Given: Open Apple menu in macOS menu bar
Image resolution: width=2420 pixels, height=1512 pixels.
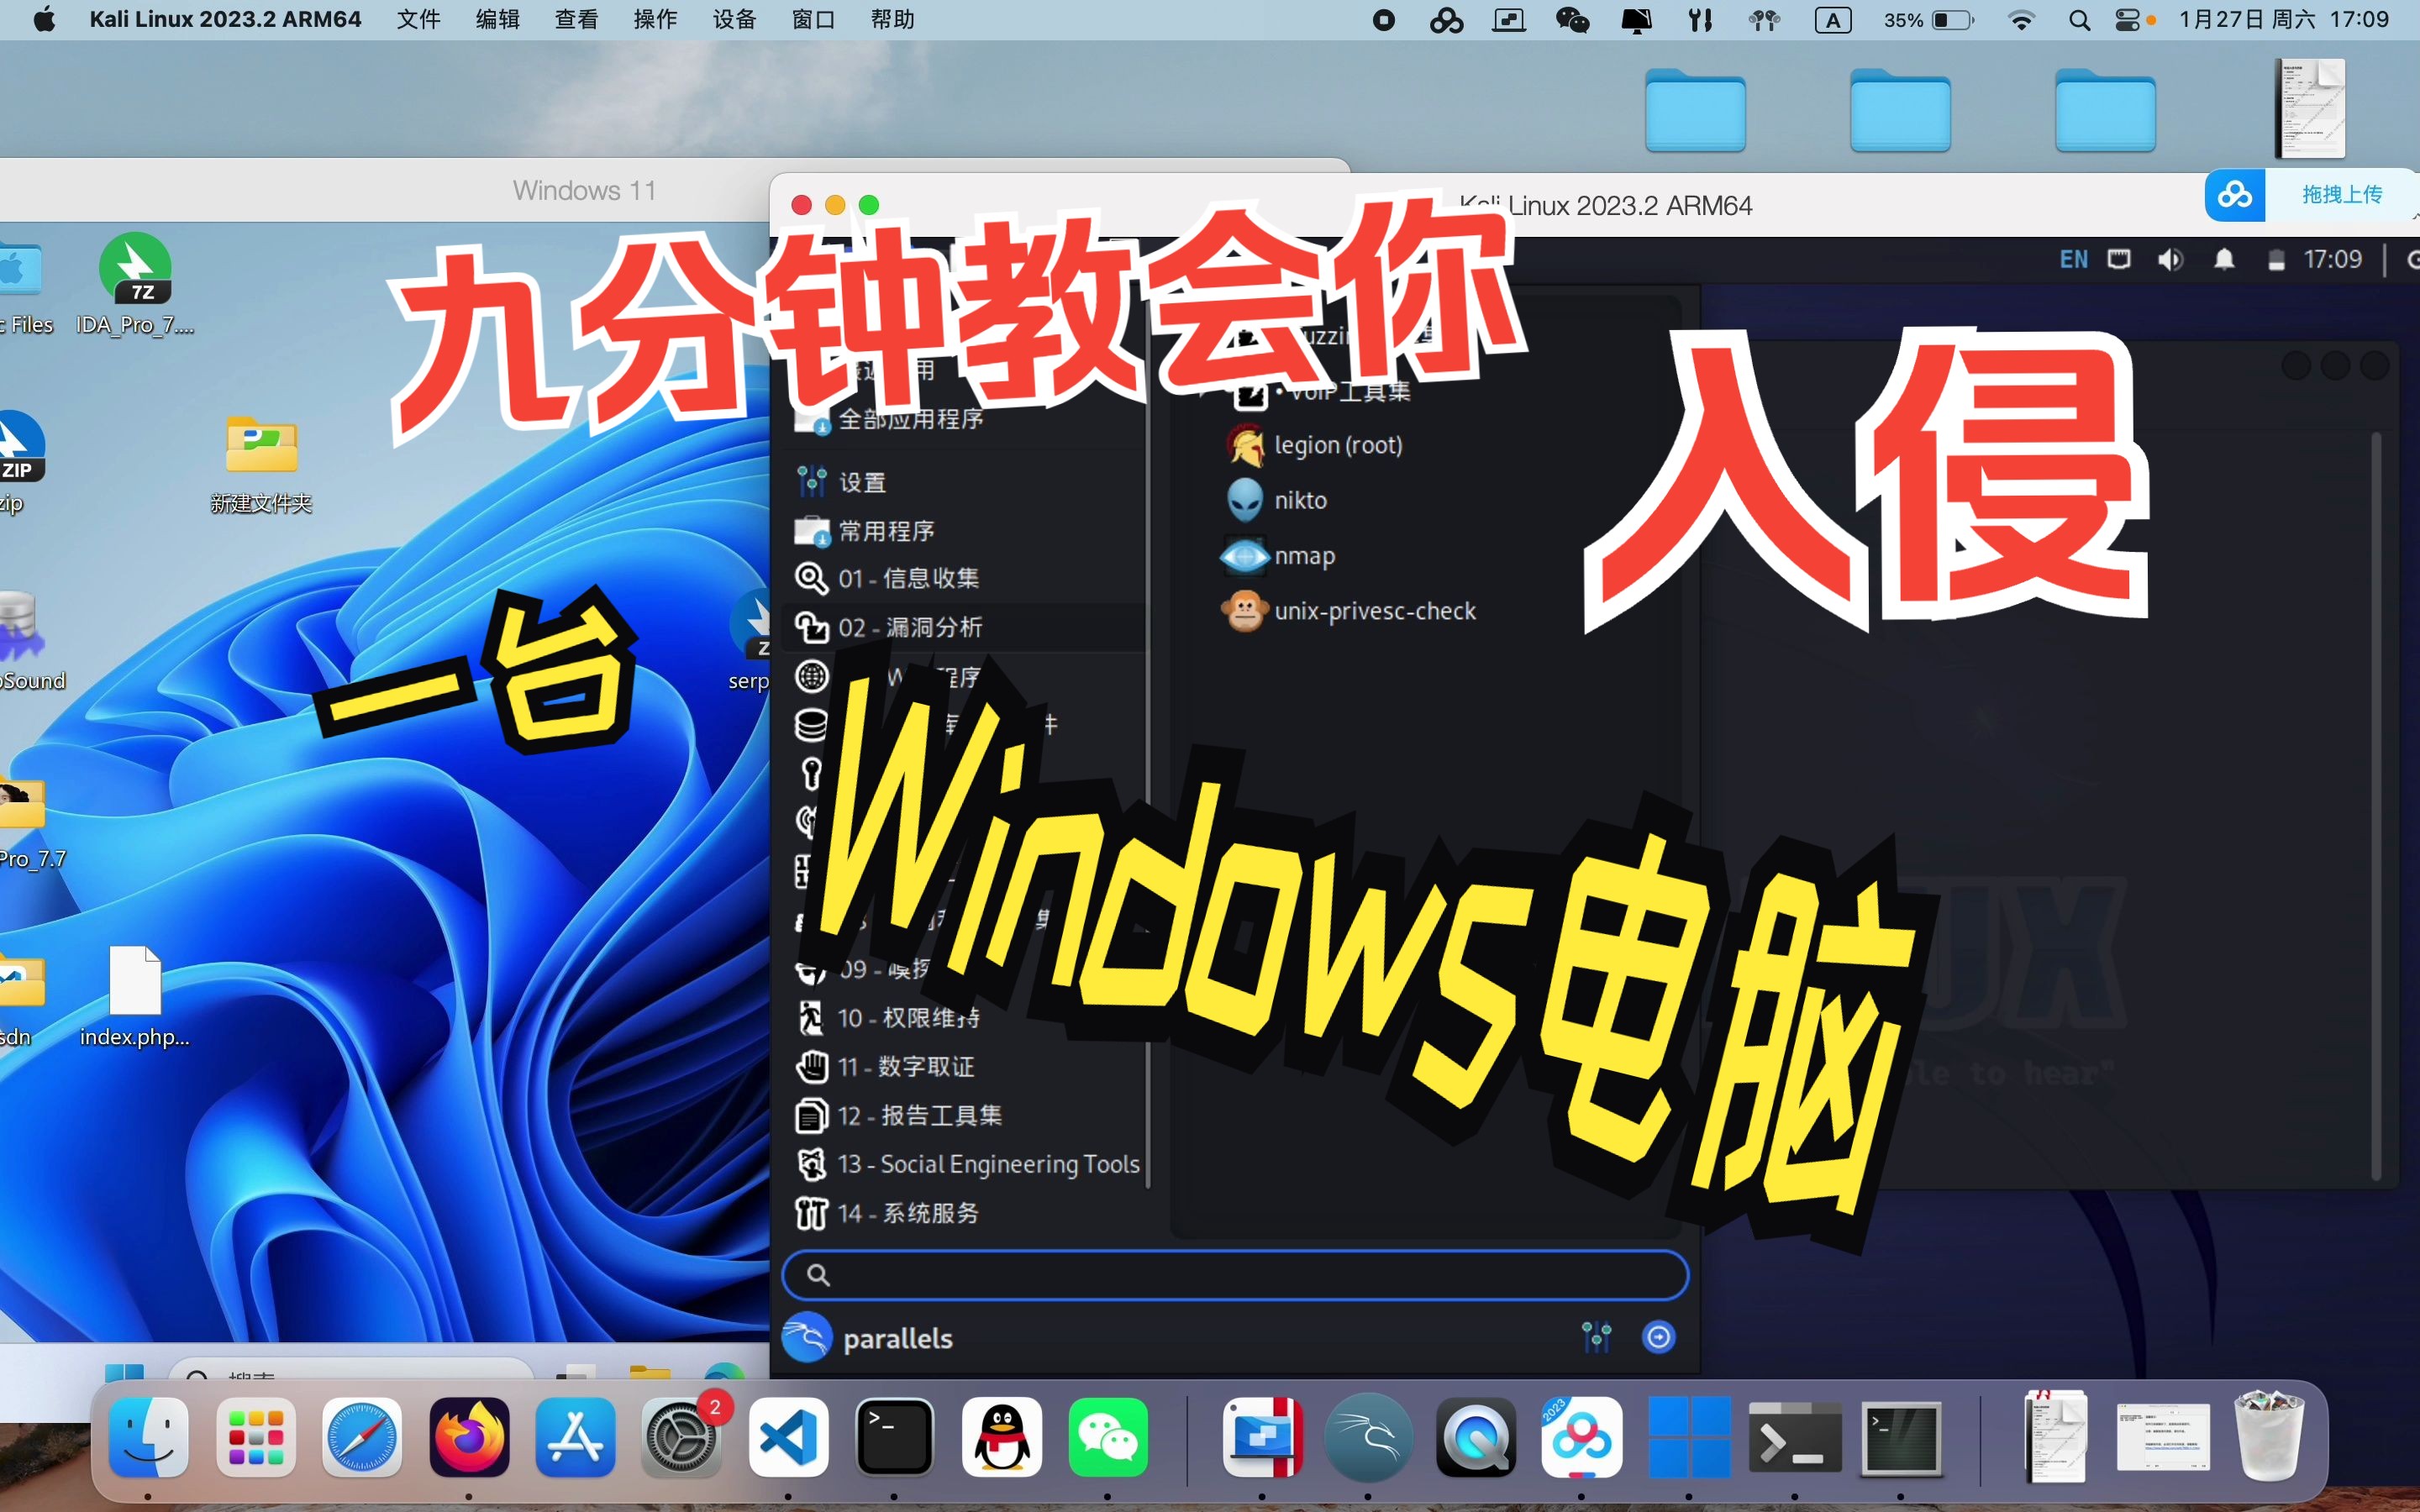Looking at the screenshot, I should [x=44, y=20].
